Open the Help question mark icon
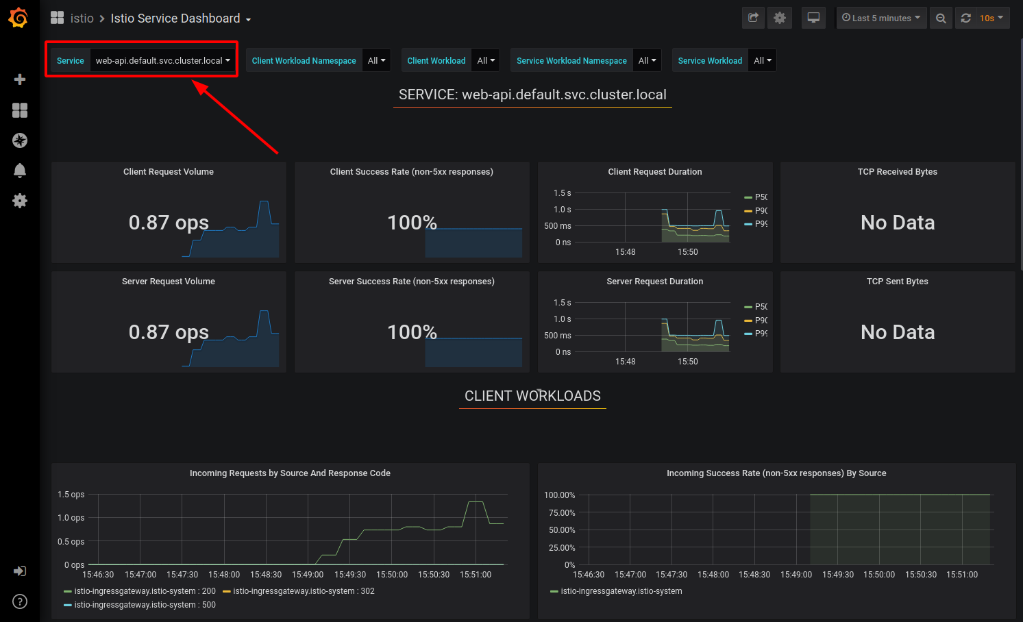This screenshot has width=1023, height=622. point(20,601)
